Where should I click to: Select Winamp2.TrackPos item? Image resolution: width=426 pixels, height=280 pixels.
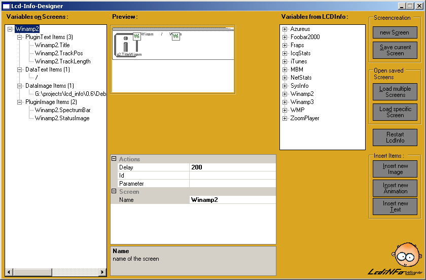click(x=59, y=53)
